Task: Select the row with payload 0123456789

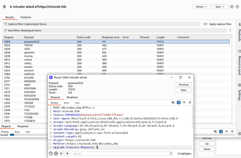Action: 25,99
